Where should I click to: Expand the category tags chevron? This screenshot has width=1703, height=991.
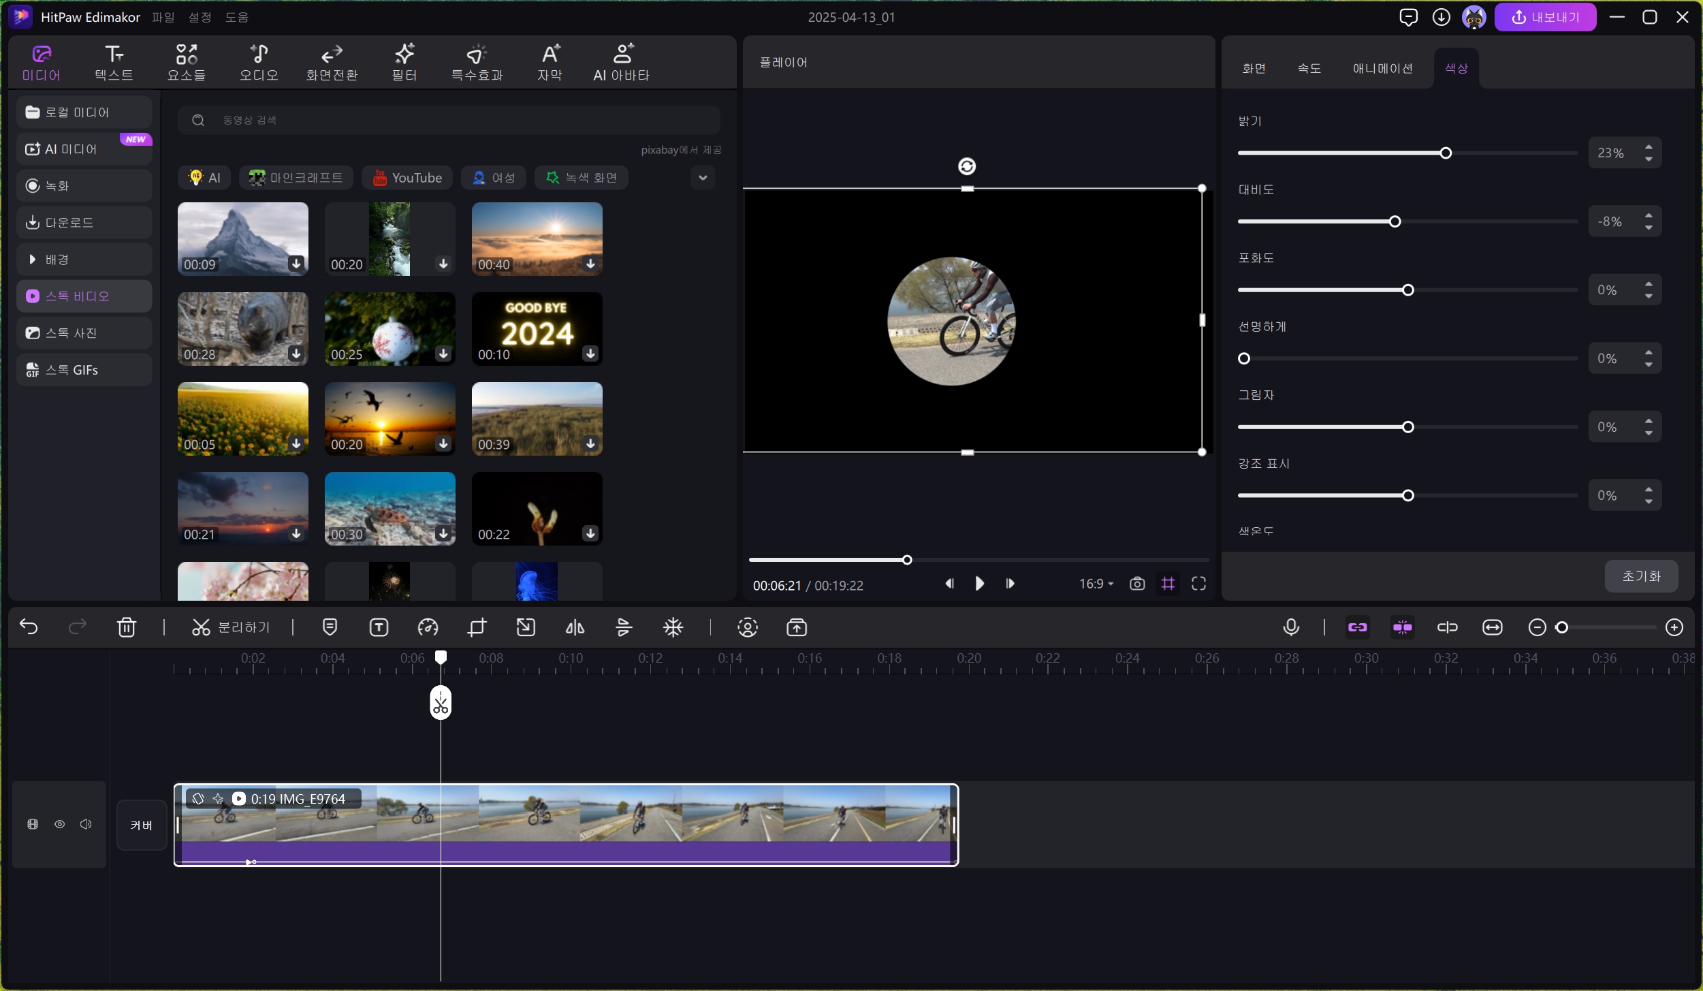coord(703,178)
